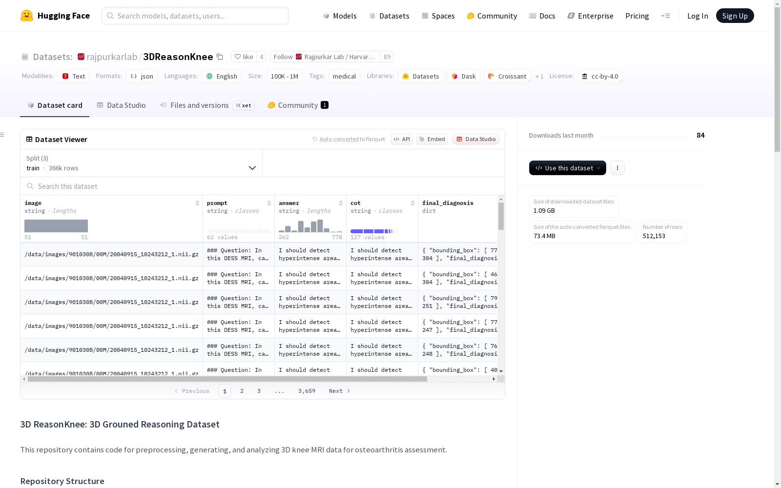Viewport: 781px width, 488px height.
Task: Follow Rajpurkar Lab organization
Action: pyautogui.click(x=326, y=57)
